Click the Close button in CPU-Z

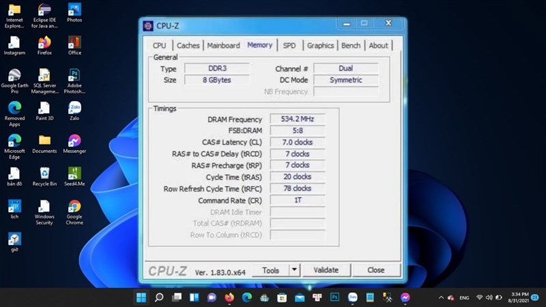coord(376,270)
